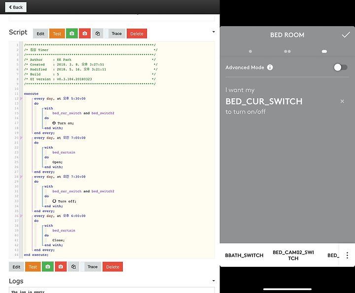Image resolution: width=355 pixels, height=293 pixels.
Task: Remove BED_CUR_SWITCH with the X icon
Action: click(x=342, y=101)
